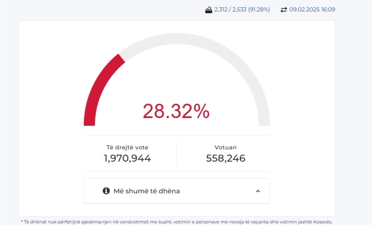
Task: Click the 2,312 / 2,533 (91.28%) counted stations text
Action: point(242,9)
